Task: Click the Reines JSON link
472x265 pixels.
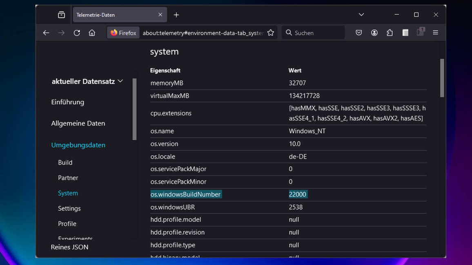Action: click(69, 247)
